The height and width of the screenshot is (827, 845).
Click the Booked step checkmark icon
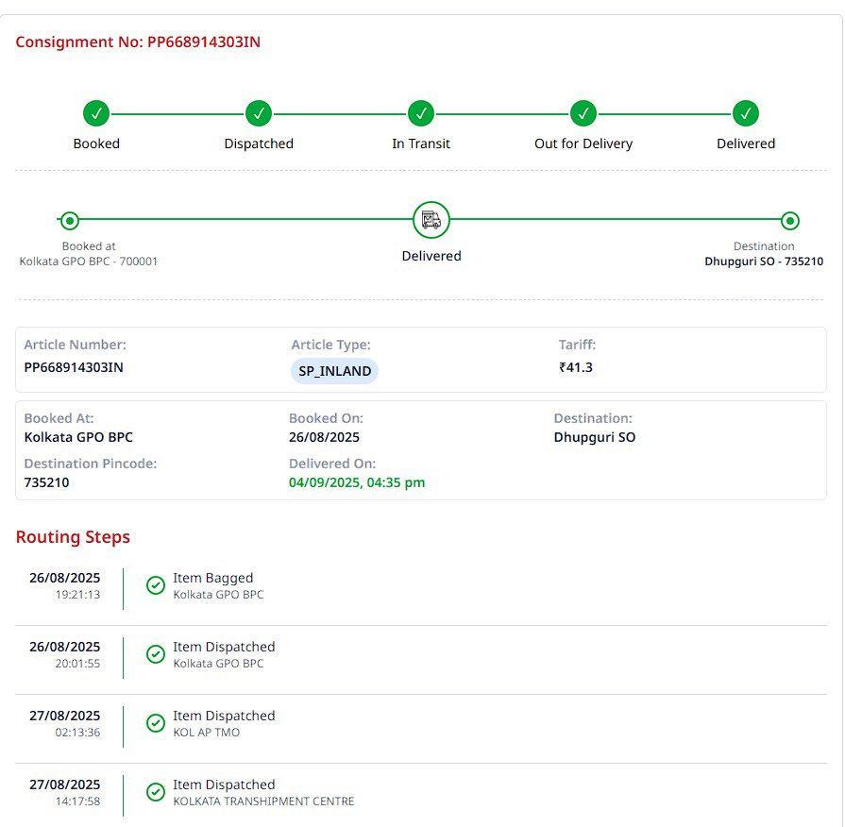(96, 113)
